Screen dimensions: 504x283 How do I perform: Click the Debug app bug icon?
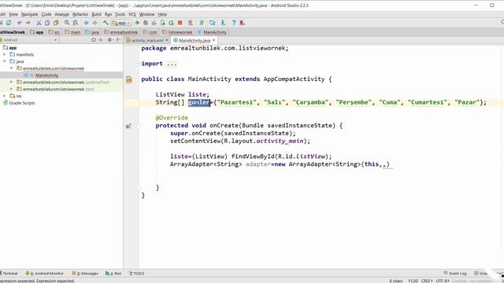146,23
